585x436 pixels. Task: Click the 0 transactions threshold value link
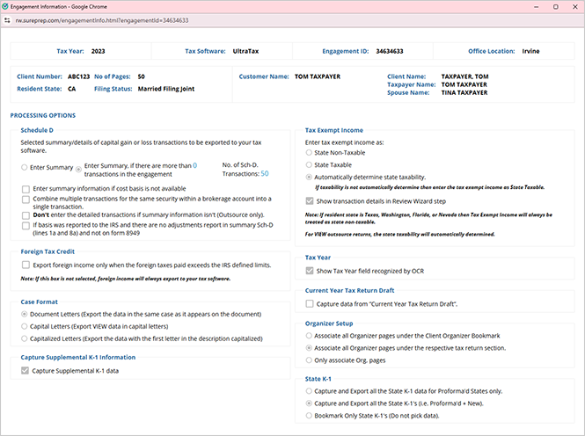(x=195, y=165)
